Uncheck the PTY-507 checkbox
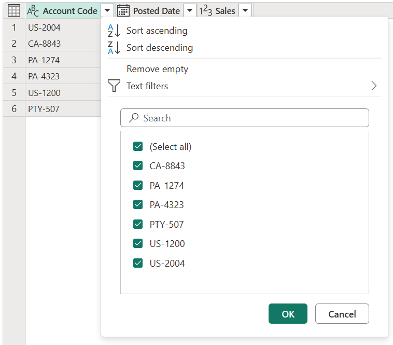The height and width of the screenshot is (345, 393). (138, 224)
